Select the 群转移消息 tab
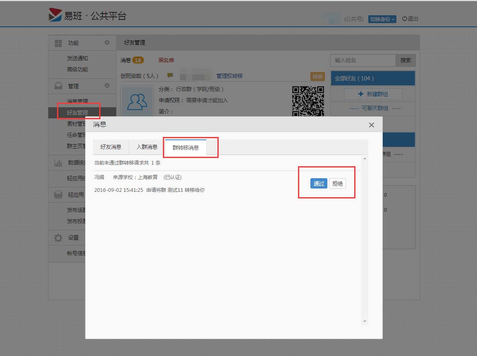The height and width of the screenshot is (356, 477). pyautogui.click(x=186, y=147)
